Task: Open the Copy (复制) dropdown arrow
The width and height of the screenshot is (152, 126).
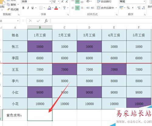Action: 18,5
